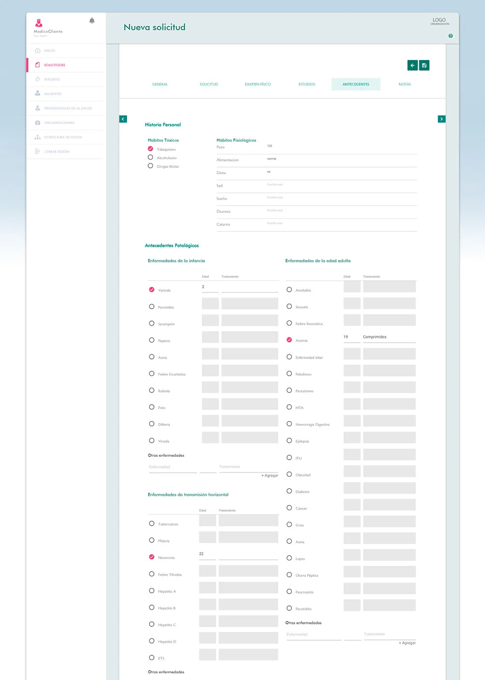Click the Estructura de datos icon

point(38,137)
